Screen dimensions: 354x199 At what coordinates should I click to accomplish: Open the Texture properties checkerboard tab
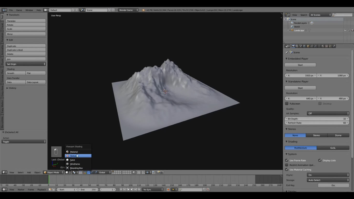[327, 46]
